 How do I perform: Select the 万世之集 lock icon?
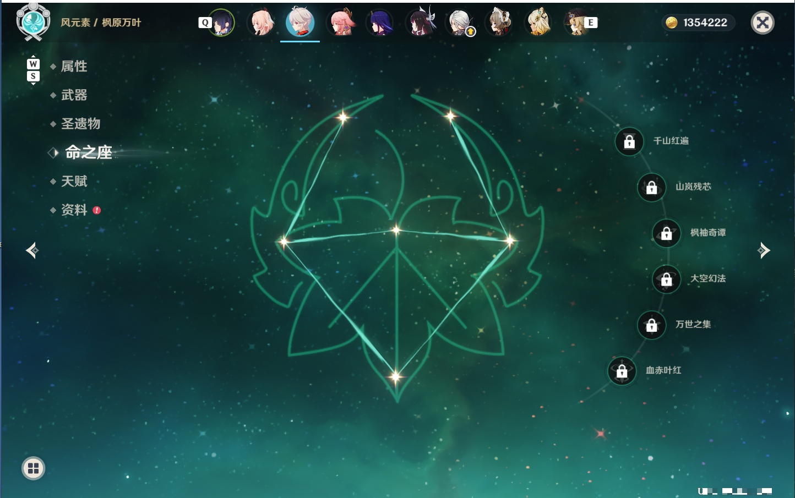[651, 325]
